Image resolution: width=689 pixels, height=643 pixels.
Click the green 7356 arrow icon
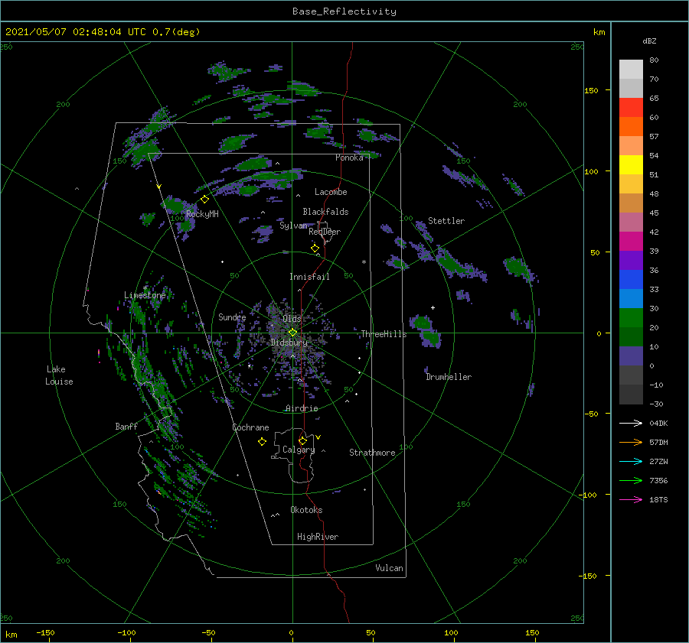631,481
